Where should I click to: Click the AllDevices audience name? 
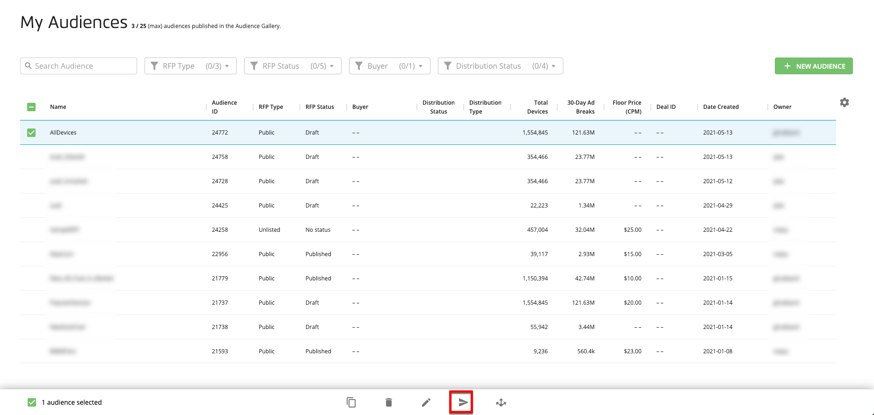click(x=63, y=133)
